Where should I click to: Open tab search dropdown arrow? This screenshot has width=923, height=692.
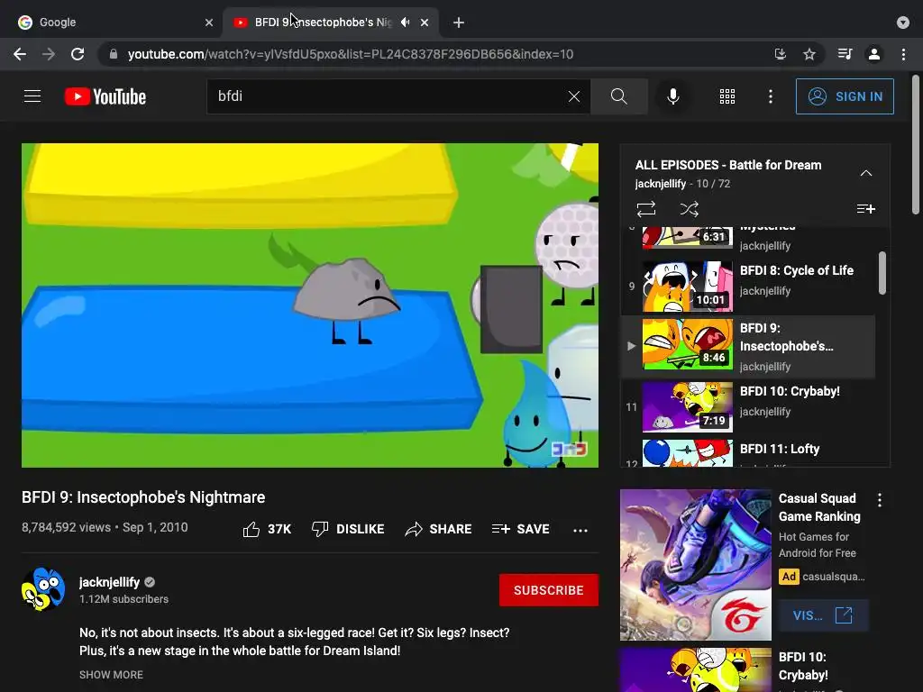(x=903, y=23)
